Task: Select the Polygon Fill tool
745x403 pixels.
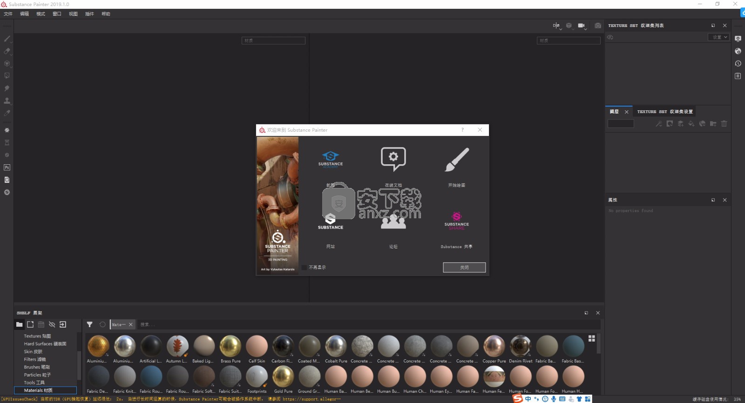Action: 7,75
